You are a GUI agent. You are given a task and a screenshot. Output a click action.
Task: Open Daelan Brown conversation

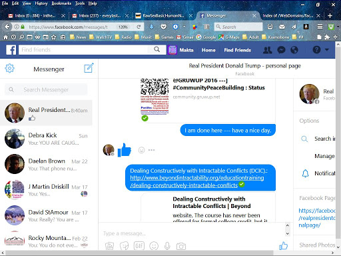point(46,164)
